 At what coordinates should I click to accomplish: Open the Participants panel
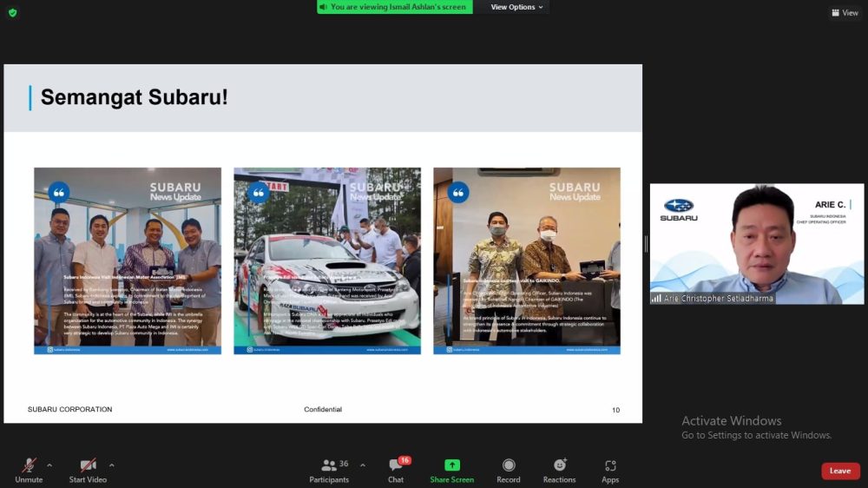pyautogui.click(x=329, y=471)
